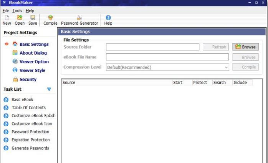
Task: Click the Viewer Option sidebar icon
Action: pos(15,61)
